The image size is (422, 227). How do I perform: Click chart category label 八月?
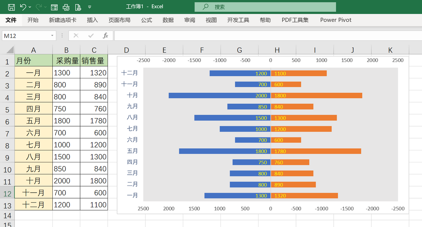(133, 117)
